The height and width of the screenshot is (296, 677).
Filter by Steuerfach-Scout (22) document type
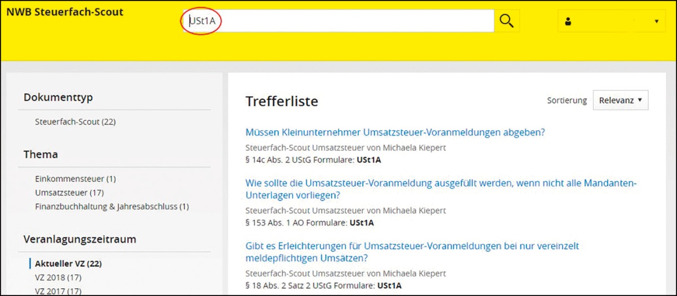(75, 122)
